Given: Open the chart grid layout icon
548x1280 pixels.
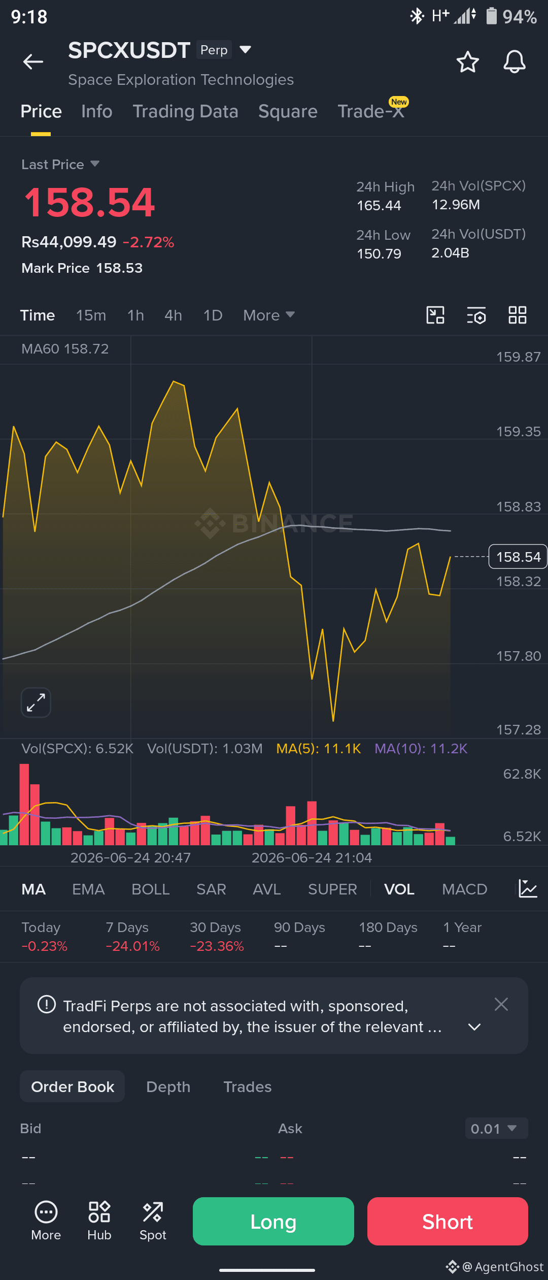Looking at the screenshot, I should [518, 315].
